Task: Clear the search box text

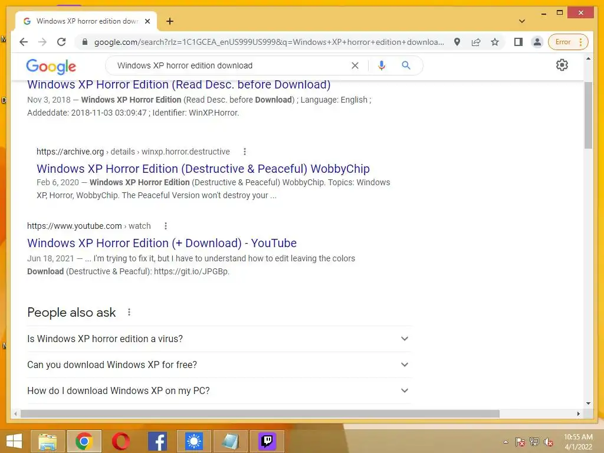Action: (354, 65)
